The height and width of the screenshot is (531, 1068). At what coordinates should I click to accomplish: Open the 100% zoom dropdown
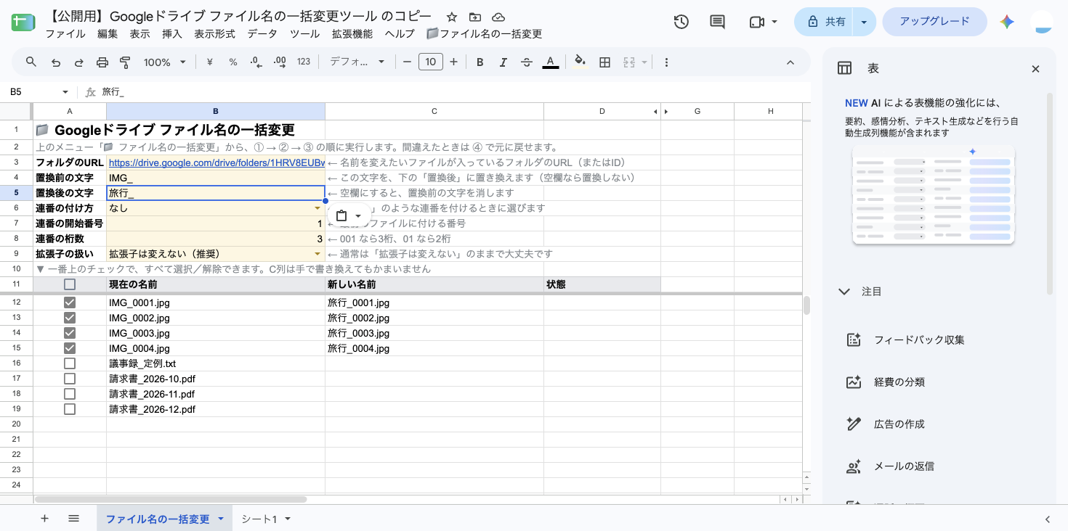coord(165,62)
